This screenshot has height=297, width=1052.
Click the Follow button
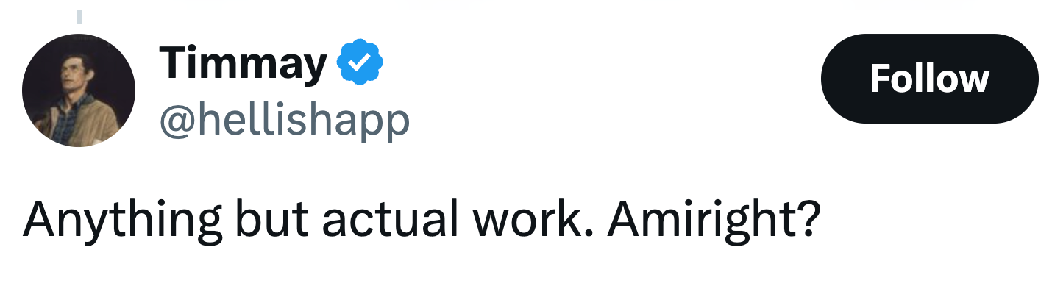tap(929, 78)
